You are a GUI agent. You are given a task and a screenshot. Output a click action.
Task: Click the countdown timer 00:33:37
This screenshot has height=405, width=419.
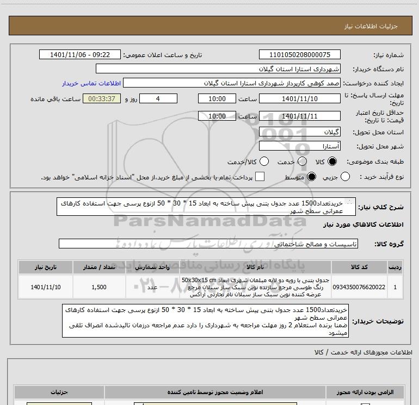tap(102, 98)
